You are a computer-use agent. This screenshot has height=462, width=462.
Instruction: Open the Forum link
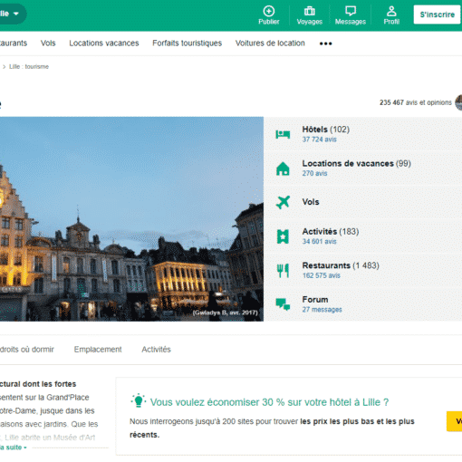(x=315, y=300)
